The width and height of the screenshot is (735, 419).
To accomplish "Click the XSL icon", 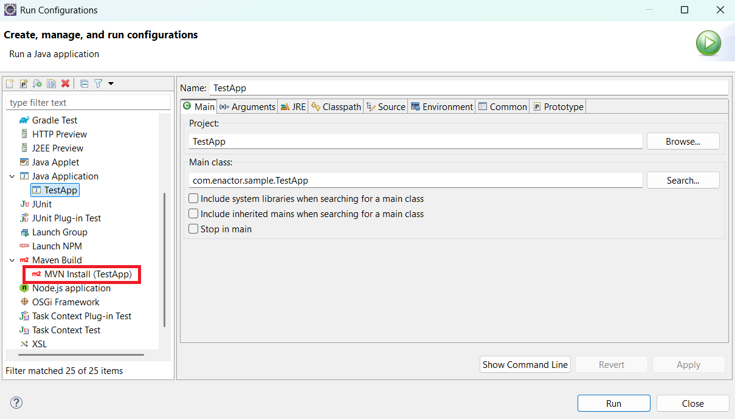I will [24, 344].
